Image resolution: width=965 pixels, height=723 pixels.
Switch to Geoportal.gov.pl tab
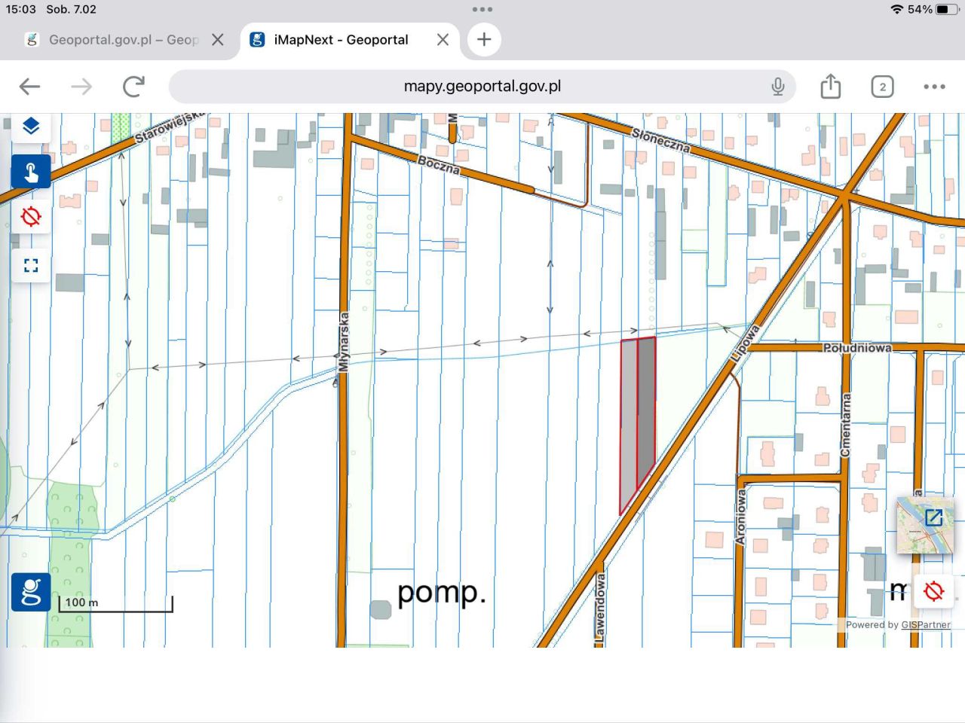tap(113, 40)
